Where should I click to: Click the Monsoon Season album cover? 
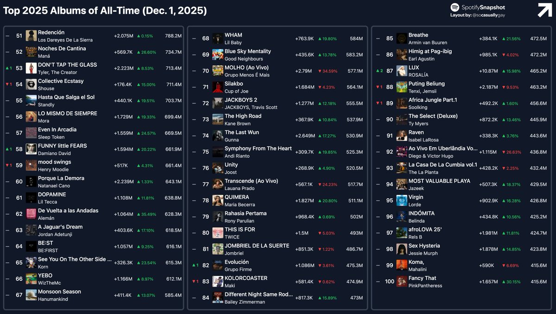31,295
